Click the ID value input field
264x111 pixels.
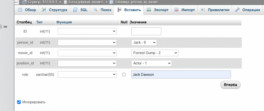pos(146,31)
